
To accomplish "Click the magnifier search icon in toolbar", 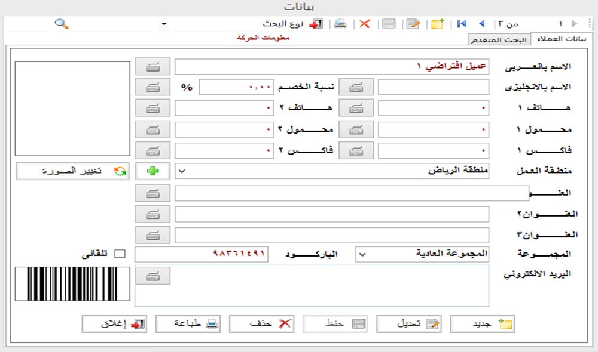I will tap(62, 24).
